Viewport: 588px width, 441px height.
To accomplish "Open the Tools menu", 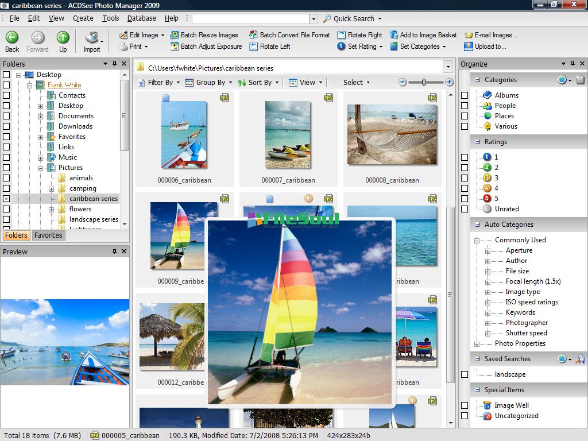I will pos(111,18).
